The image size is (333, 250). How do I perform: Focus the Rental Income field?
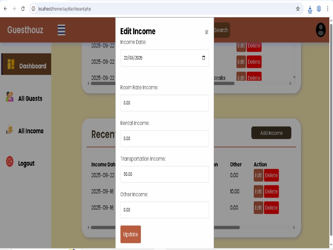[165, 139]
